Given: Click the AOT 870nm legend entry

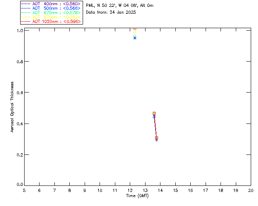Looking at the screenshot, I should pos(51,17).
